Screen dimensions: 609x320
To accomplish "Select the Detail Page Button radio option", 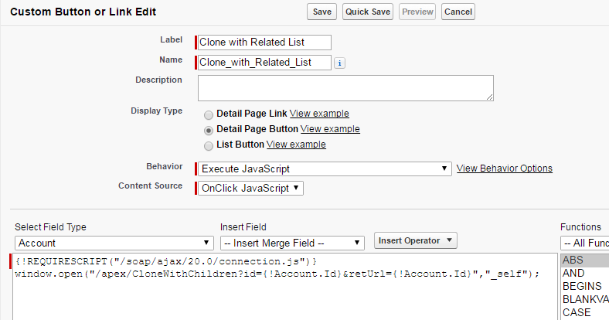I will [209, 130].
